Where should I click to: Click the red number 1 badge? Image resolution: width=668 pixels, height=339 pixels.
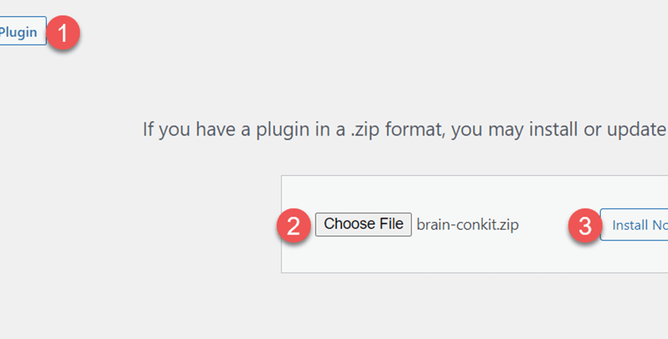click(x=63, y=32)
